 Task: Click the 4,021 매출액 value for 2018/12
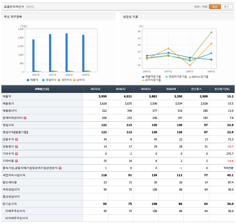(x=128, y=96)
